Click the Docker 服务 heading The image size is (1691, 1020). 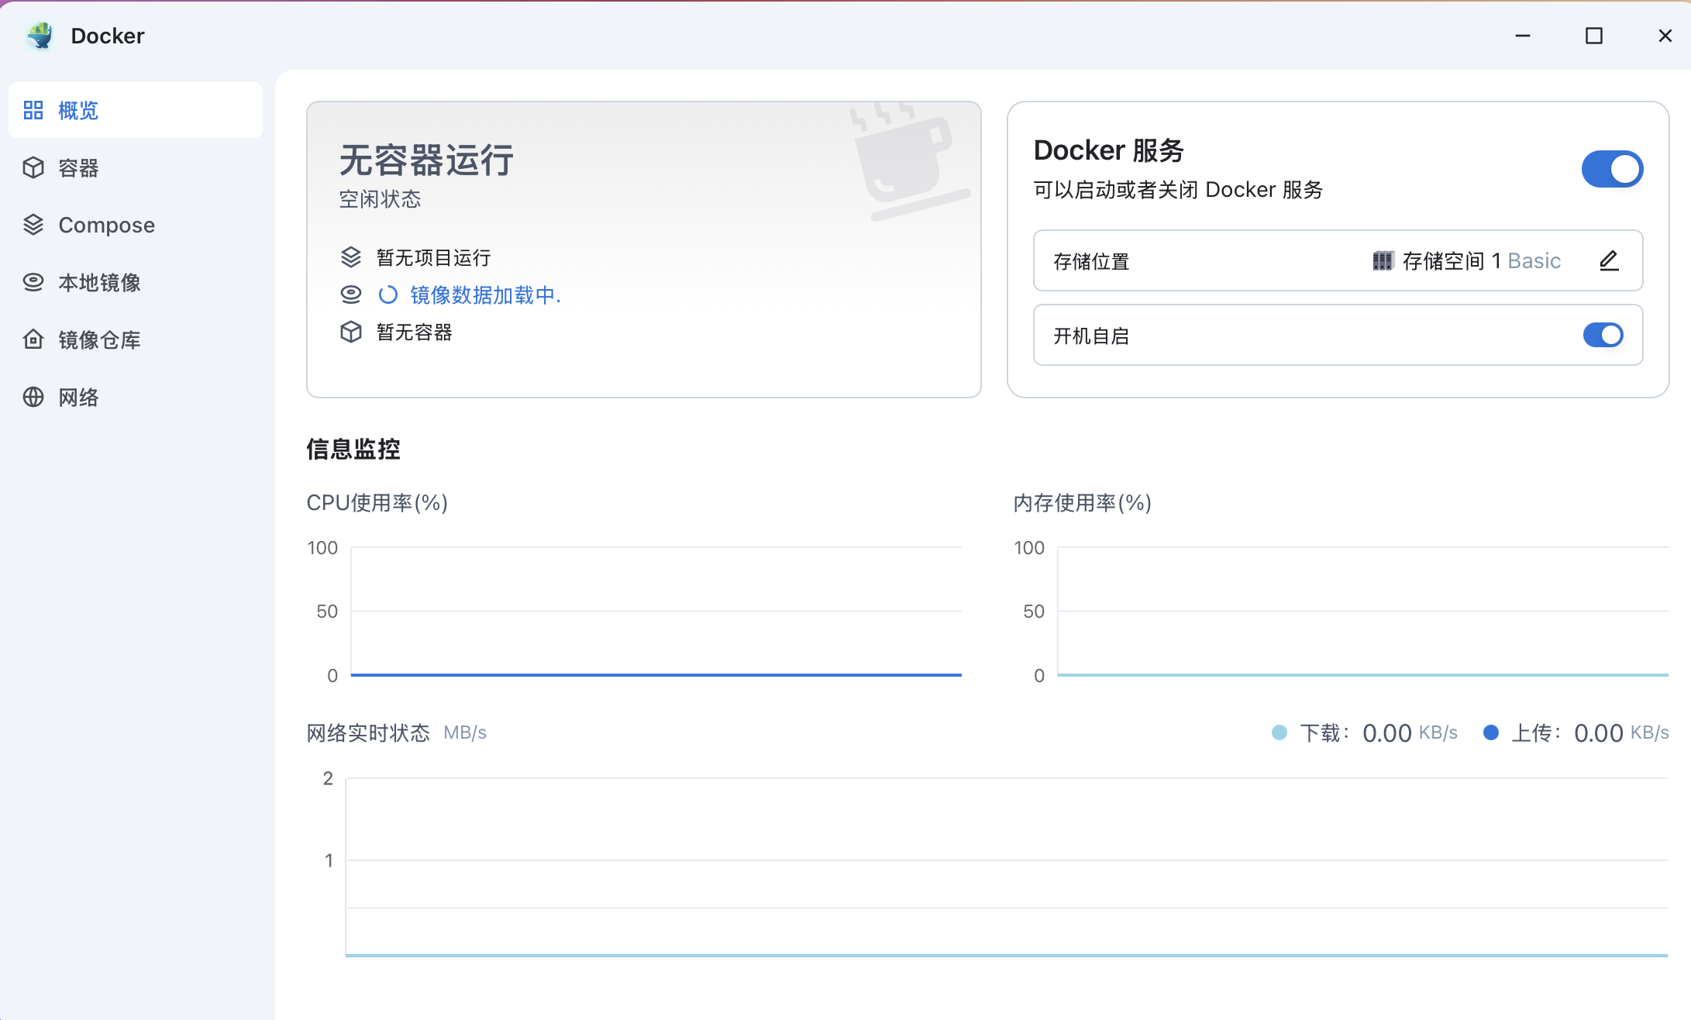point(1109,150)
